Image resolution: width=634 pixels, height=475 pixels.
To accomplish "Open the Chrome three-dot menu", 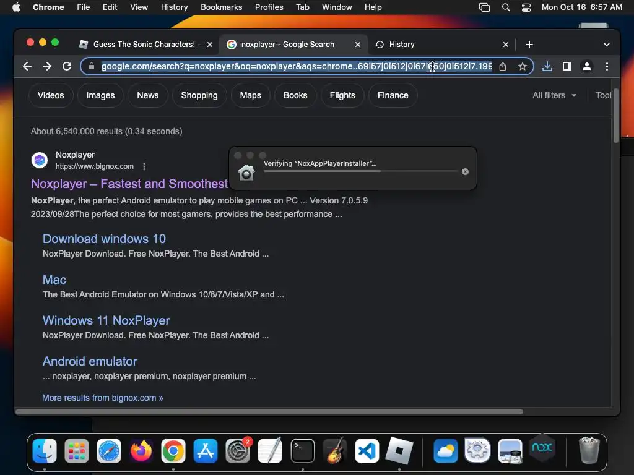I will [x=607, y=66].
